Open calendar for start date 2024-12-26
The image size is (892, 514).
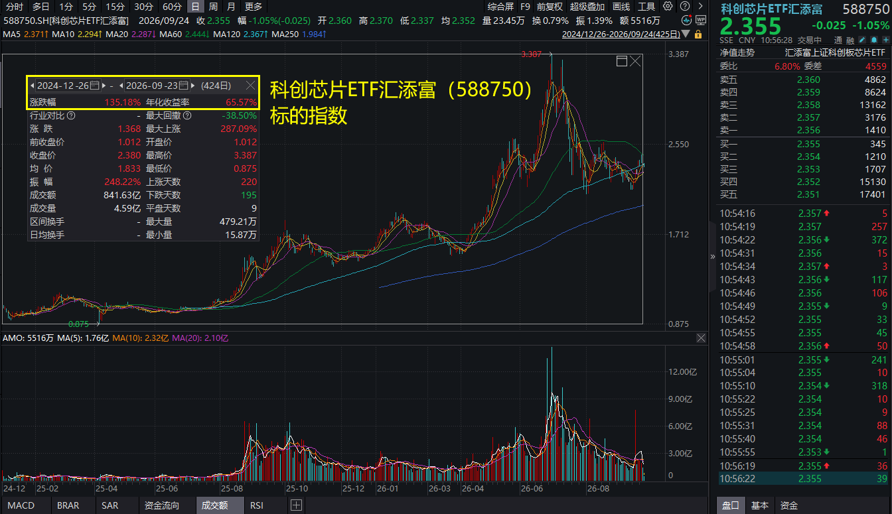(94, 86)
